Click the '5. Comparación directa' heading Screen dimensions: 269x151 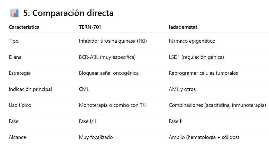[68, 13]
